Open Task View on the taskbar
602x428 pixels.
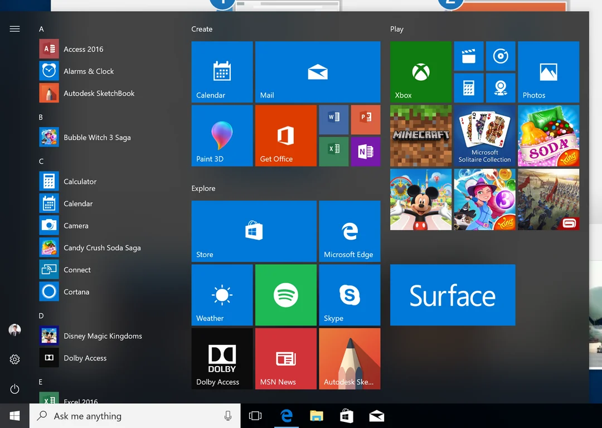(x=255, y=416)
